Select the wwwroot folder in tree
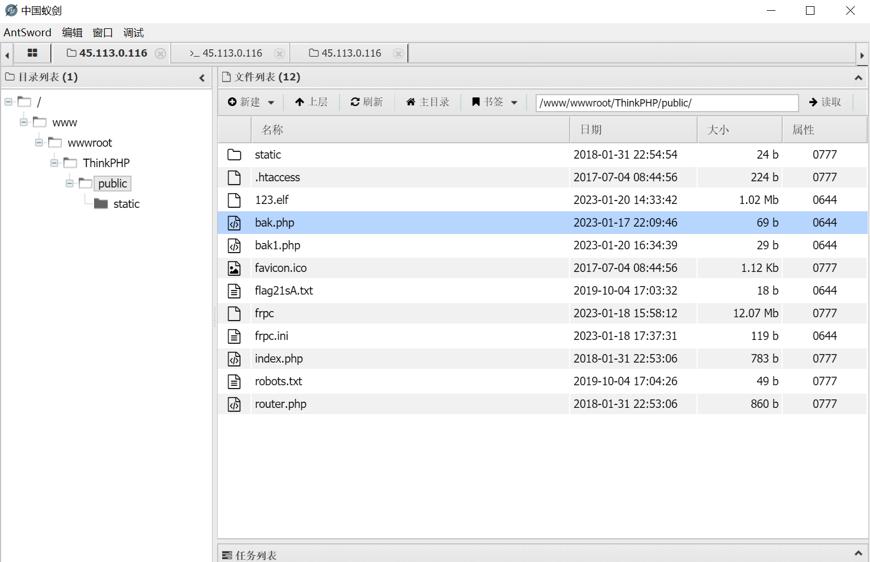 pos(90,143)
